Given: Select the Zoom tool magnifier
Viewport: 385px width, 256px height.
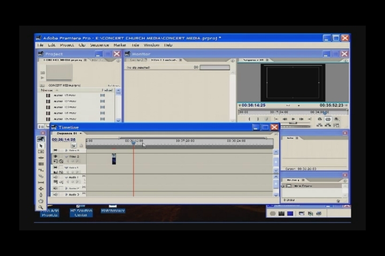Looking at the screenshot, I should (x=41, y=207).
